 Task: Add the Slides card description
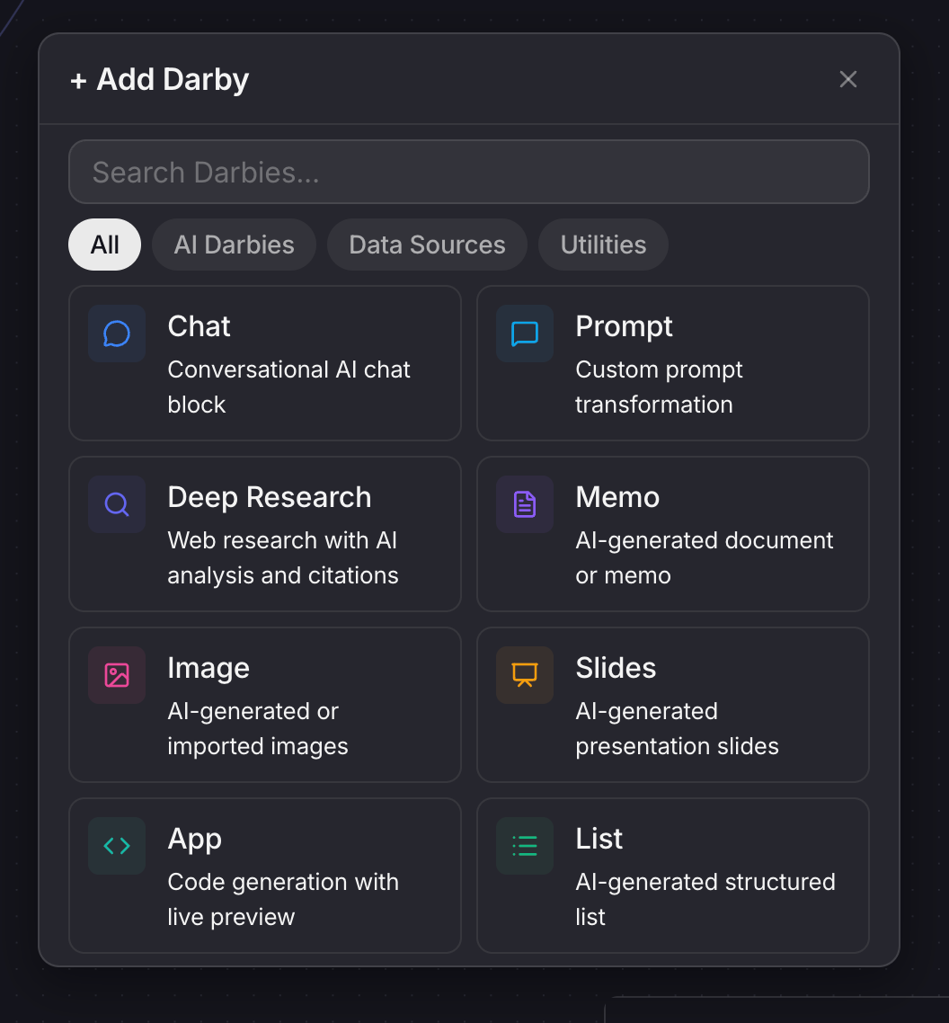(676, 728)
